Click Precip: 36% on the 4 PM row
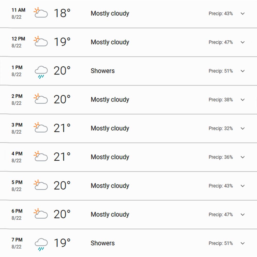Viewport: 257px width, 257px height. coord(221,157)
